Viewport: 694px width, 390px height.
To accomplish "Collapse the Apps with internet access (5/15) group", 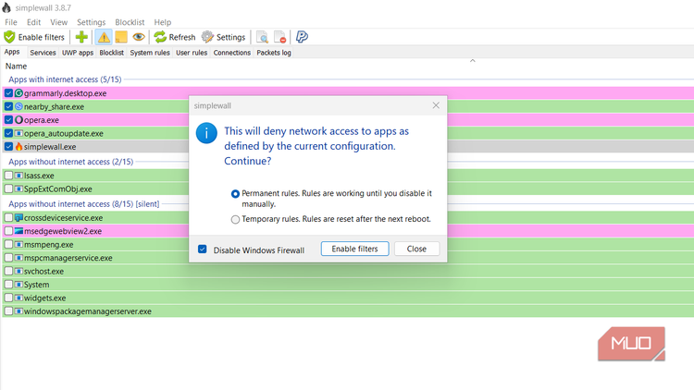I will click(x=65, y=79).
